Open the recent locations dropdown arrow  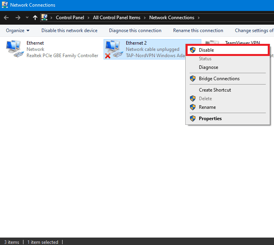click(x=27, y=18)
